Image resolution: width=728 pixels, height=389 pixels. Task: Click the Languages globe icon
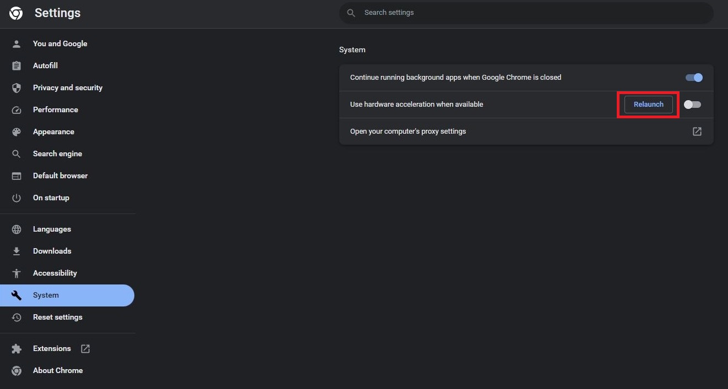point(17,229)
